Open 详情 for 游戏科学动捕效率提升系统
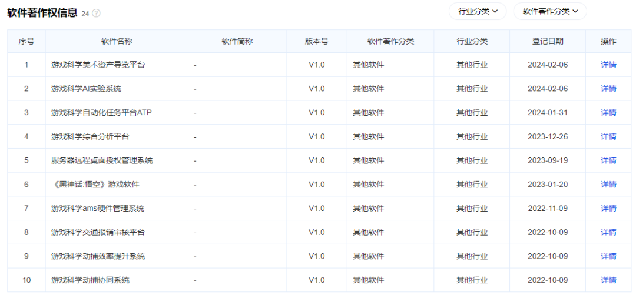The width and height of the screenshot is (636, 295). point(608,256)
